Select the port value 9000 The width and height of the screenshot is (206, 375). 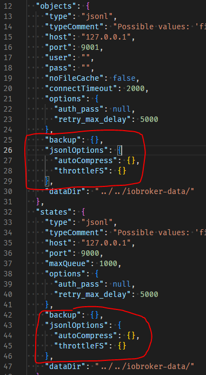click(90, 253)
